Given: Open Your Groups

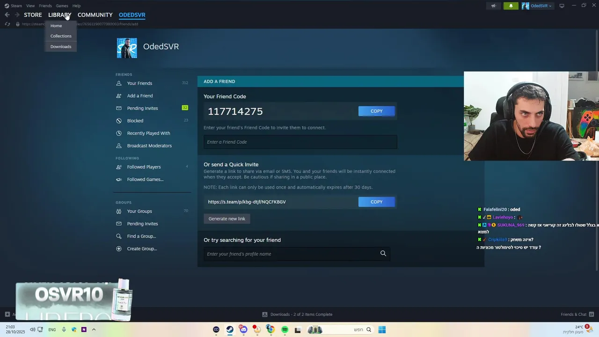Looking at the screenshot, I should pyautogui.click(x=139, y=211).
